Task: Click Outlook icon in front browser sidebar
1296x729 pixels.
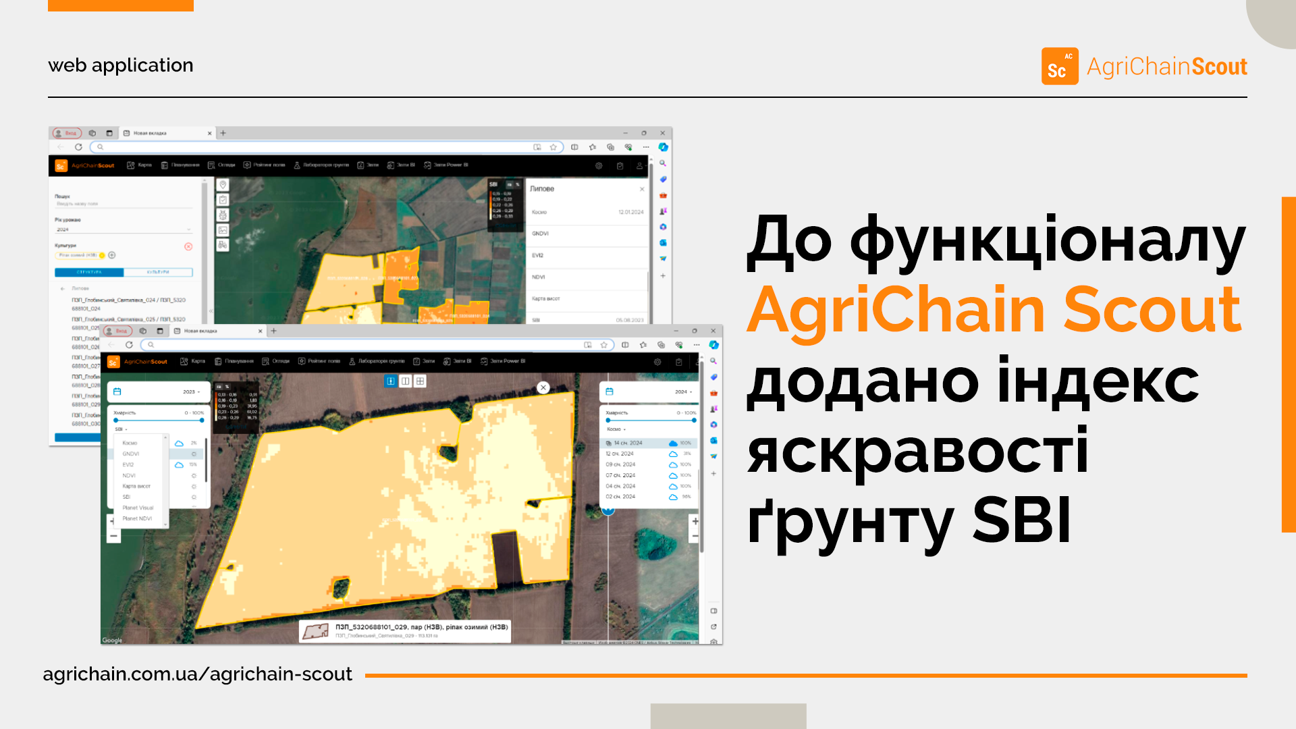Action: 713,441
